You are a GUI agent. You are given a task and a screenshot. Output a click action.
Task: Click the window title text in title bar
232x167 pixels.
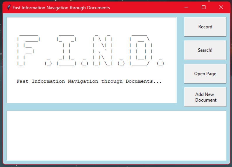pos(61,8)
